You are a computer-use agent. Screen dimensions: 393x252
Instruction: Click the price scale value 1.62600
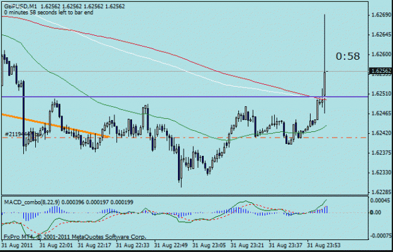point(380,54)
